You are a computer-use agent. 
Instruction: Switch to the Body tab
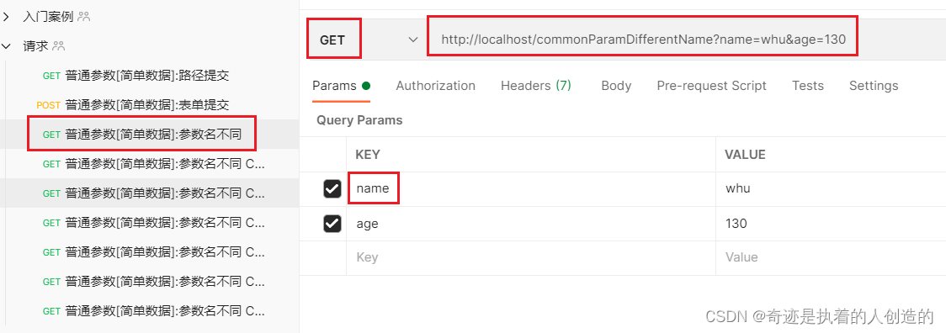[x=616, y=86]
